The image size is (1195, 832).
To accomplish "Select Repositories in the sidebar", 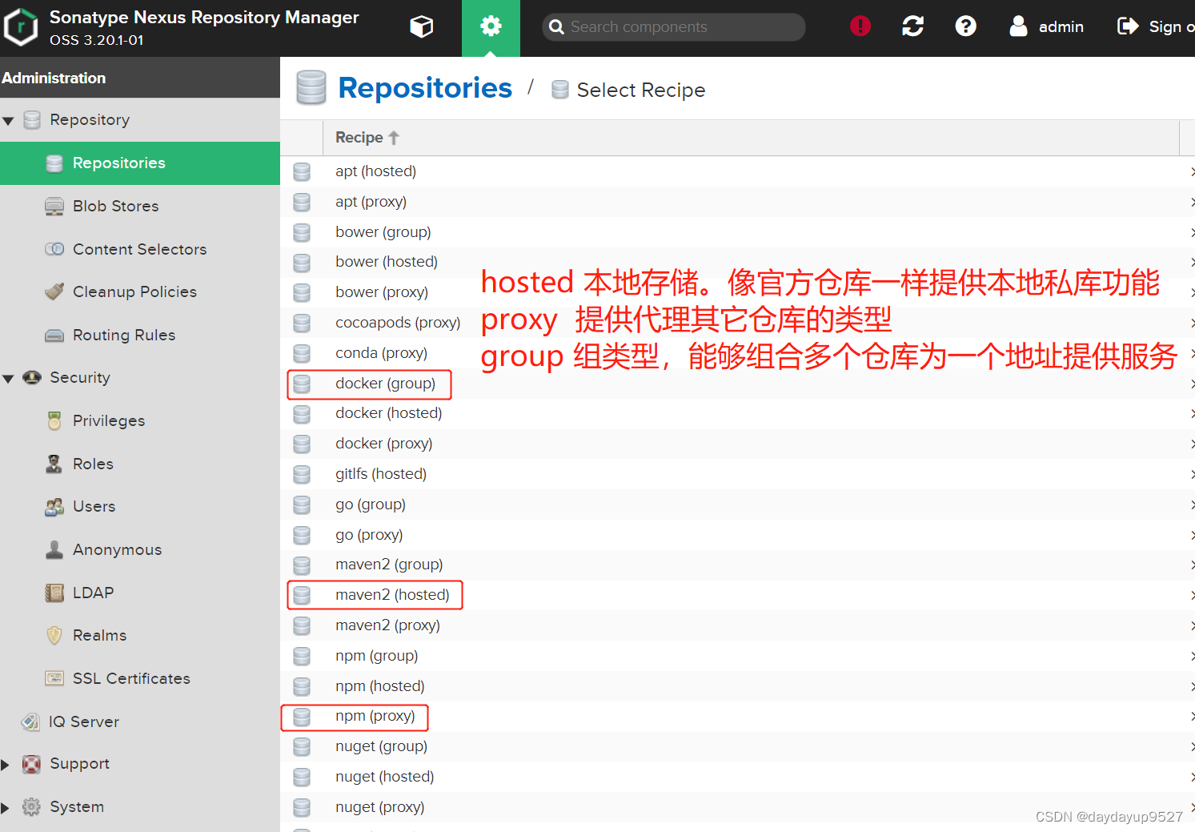I will pyautogui.click(x=140, y=163).
